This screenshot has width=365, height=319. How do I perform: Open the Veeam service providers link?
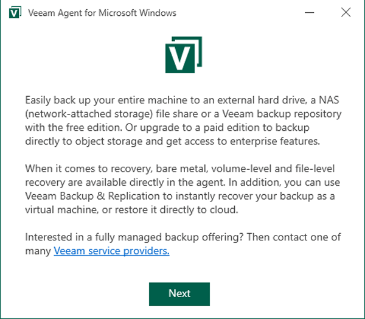pos(111,251)
